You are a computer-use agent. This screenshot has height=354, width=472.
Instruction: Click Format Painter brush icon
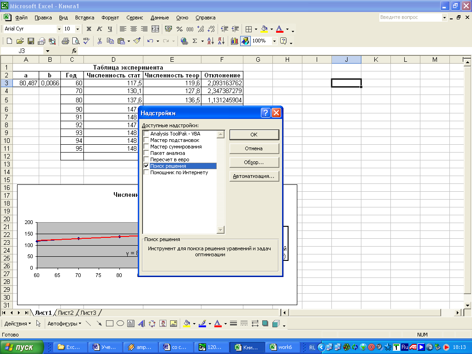[x=137, y=41]
